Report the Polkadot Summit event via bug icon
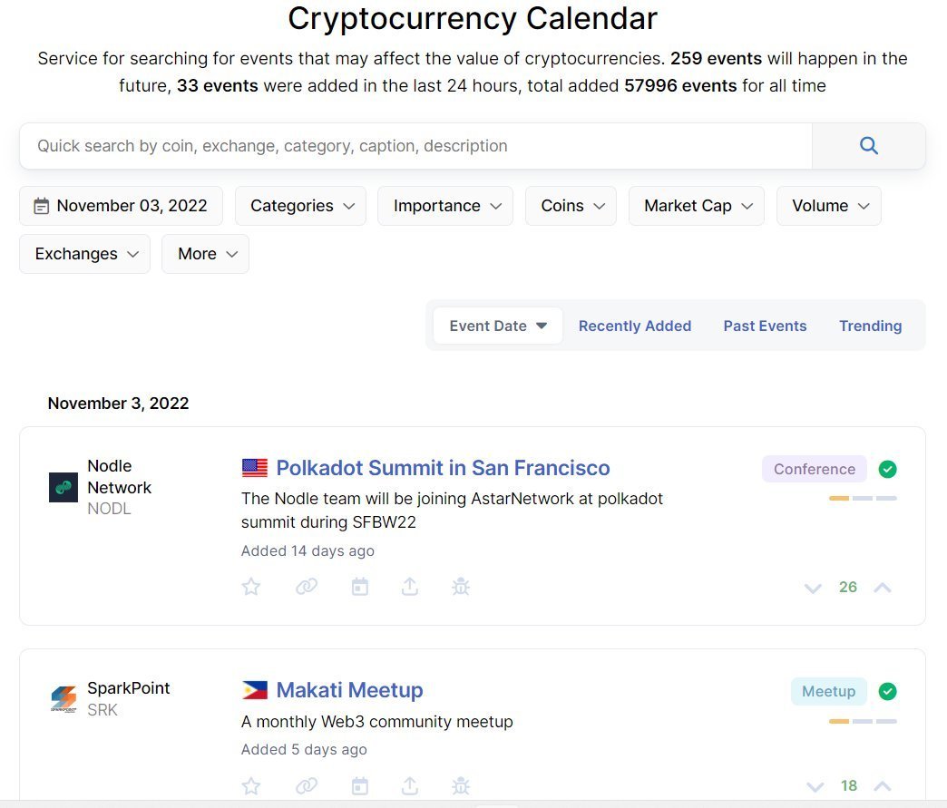 (x=461, y=587)
